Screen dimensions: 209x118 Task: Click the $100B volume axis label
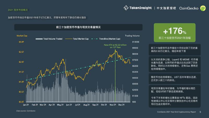135,96
